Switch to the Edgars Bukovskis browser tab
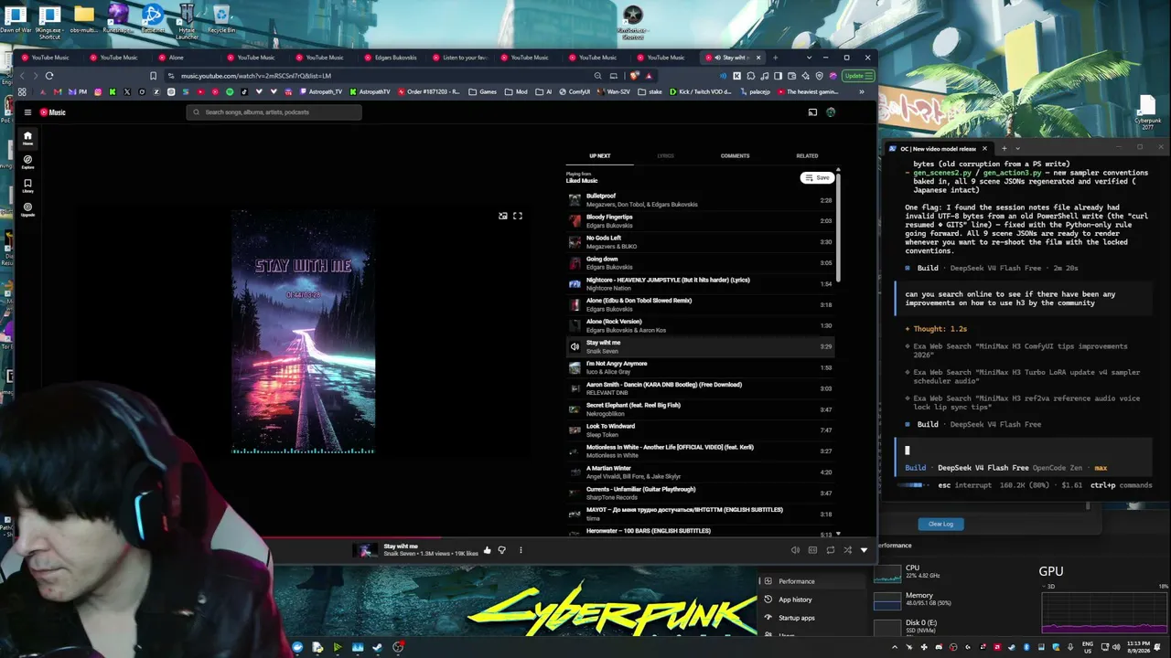Viewport: 1171px width, 658px height. [x=395, y=58]
